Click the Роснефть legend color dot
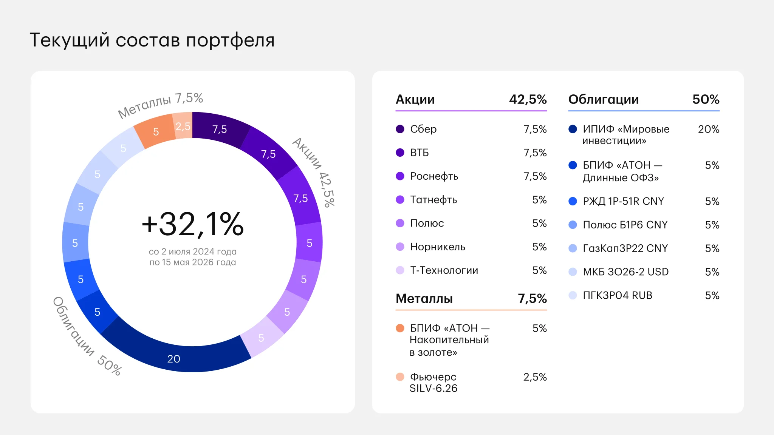The width and height of the screenshot is (774, 435). tap(400, 176)
